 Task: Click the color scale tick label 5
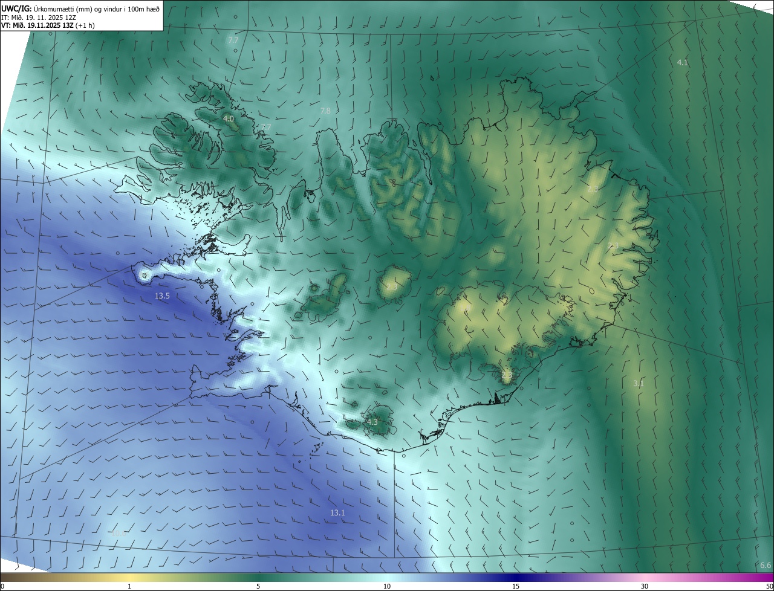point(258,587)
